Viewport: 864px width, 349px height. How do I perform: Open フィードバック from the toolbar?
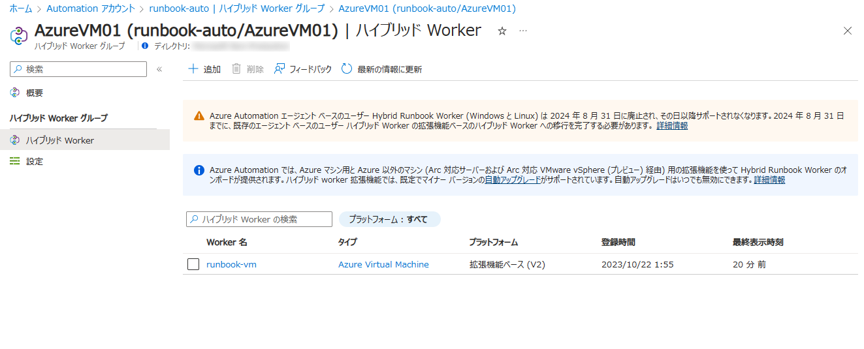tap(303, 69)
